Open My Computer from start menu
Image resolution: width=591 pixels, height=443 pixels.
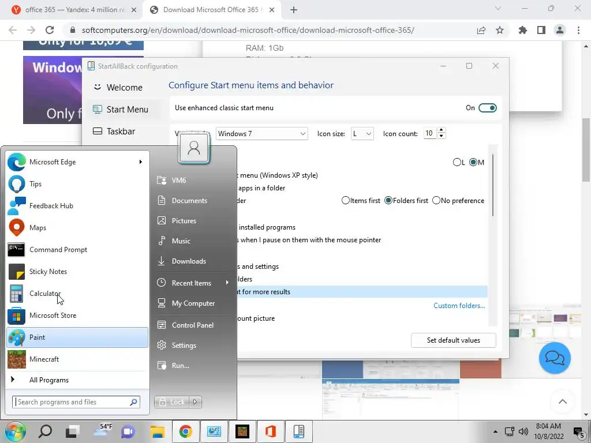coord(192,303)
